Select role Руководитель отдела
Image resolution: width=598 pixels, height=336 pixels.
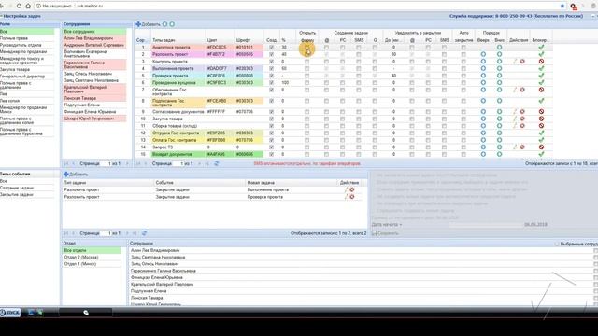[21, 45]
